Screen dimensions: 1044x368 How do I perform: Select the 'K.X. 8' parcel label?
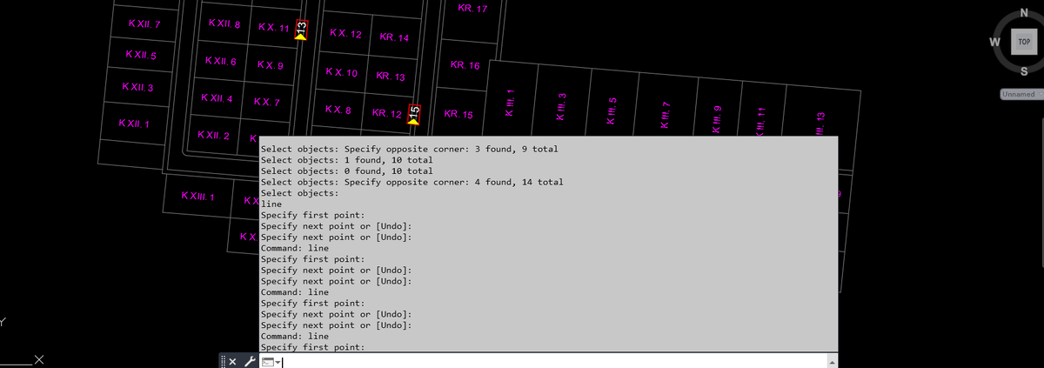coord(338,110)
